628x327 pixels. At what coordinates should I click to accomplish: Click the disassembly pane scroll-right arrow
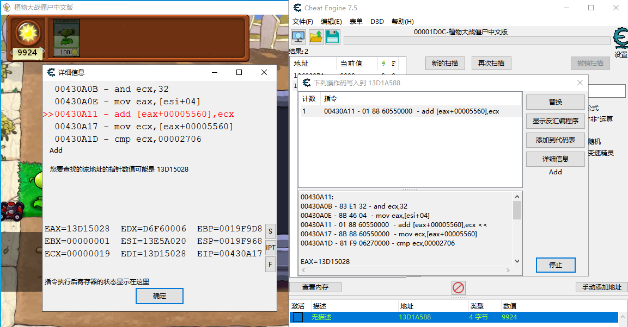(508, 271)
